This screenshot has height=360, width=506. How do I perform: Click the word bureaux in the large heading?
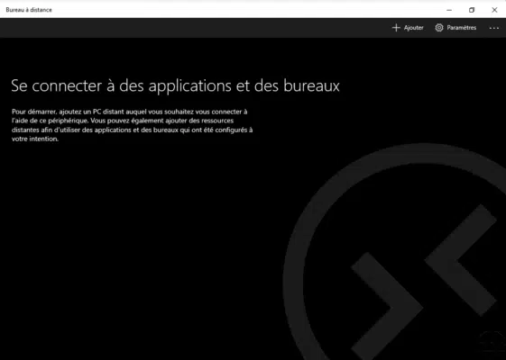pyautogui.click(x=311, y=85)
